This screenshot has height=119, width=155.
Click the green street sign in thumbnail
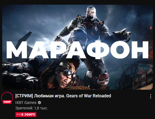(x=145, y=67)
